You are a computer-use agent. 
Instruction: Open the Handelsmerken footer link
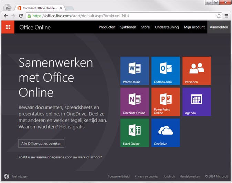[190, 176]
